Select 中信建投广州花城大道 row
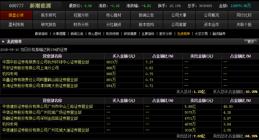This screenshot has height=140, width=259. 130,130
